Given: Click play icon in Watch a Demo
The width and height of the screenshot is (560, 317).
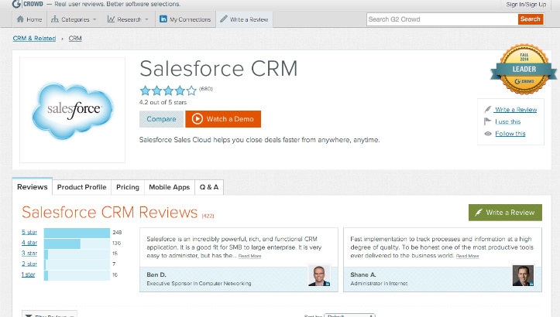Looking at the screenshot, I should click(x=198, y=119).
